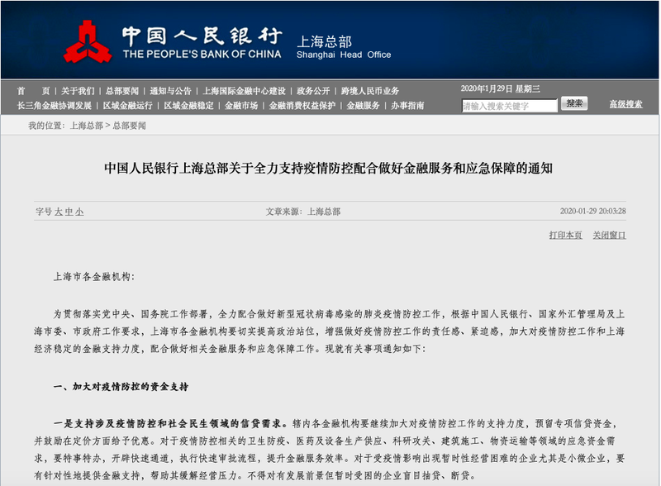This screenshot has height=486, width=661.
Task: Open the 金融消费权益保护 menu item
Action: (302, 106)
